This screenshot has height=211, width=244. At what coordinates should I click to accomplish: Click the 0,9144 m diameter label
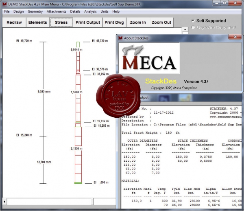pos(76,50)
